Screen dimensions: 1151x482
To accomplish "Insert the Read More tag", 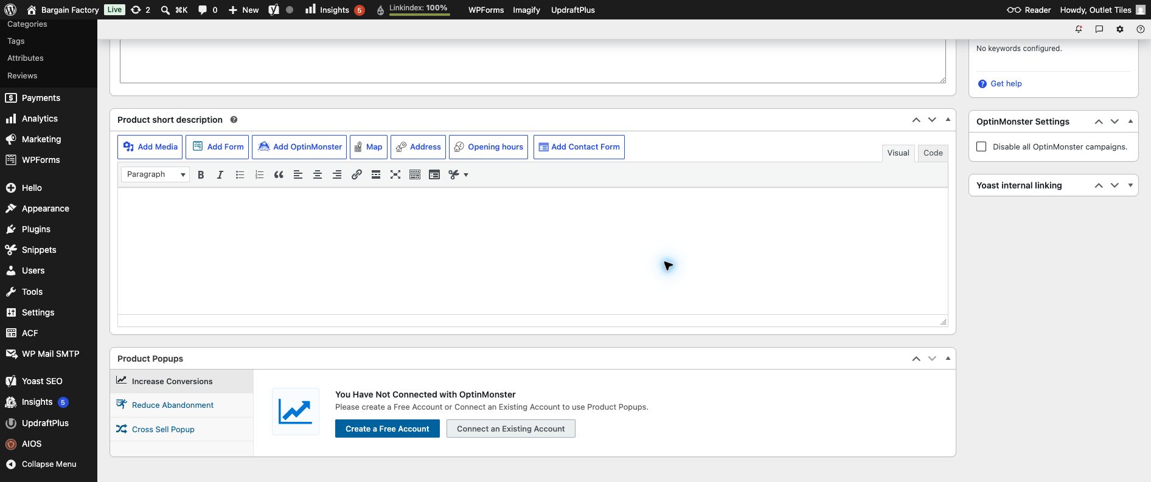I will point(376,174).
